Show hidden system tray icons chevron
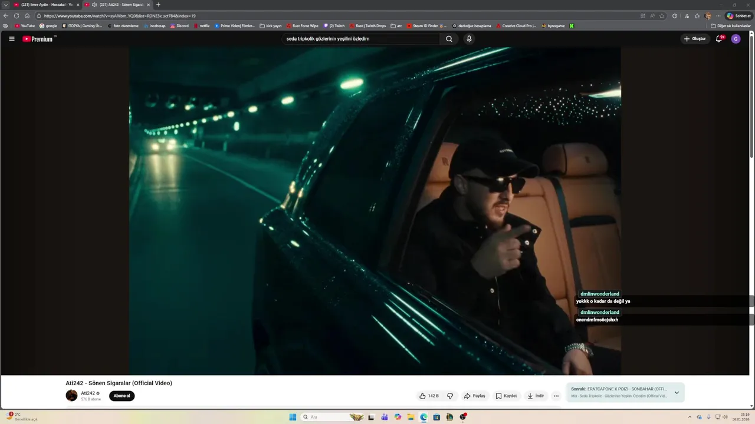This screenshot has height=424, width=755. [x=690, y=417]
